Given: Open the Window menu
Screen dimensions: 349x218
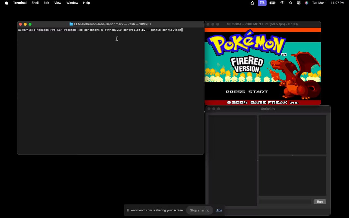Looking at the screenshot, I should pos(72,3).
